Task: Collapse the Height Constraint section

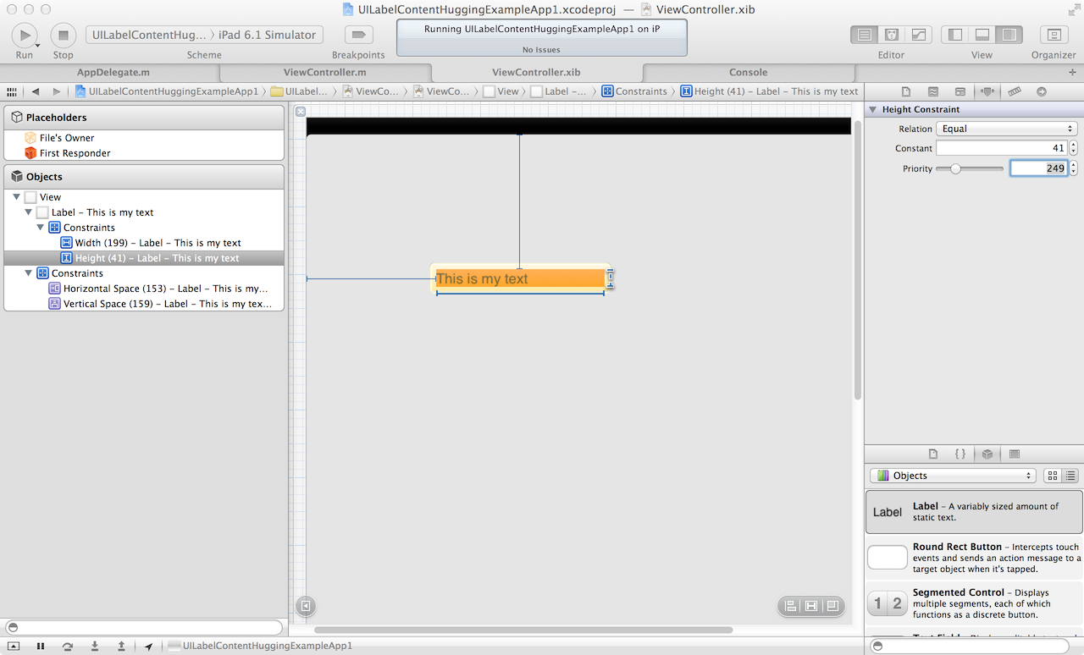Action: point(872,109)
